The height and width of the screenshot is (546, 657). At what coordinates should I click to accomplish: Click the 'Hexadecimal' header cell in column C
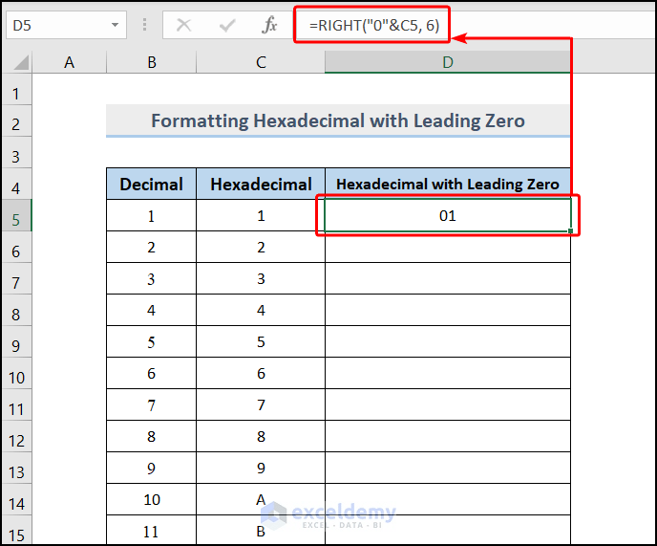[x=261, y=184]
